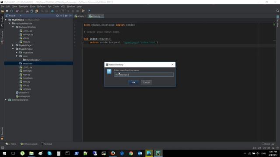Screen dimensions: 280x157
Task: Toggle the Favorites side panel tab
Action: (x=2, y=133)
